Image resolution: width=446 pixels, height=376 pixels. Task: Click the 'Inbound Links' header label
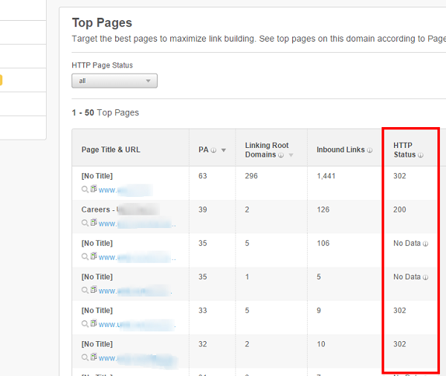pos(340,150)
